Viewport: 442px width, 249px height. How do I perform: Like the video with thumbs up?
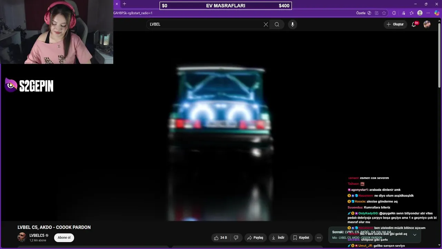pyautogui.click(x=220, y=238)
